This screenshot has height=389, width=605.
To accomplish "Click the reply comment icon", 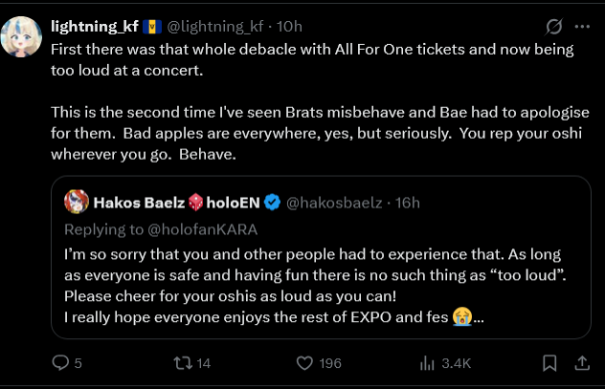I will pyautogui.click(x=59, y=363).
